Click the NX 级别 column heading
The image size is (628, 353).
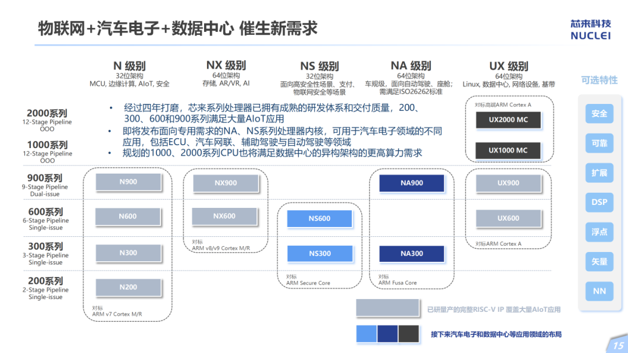pyautogui.click(x=226, y=65)
